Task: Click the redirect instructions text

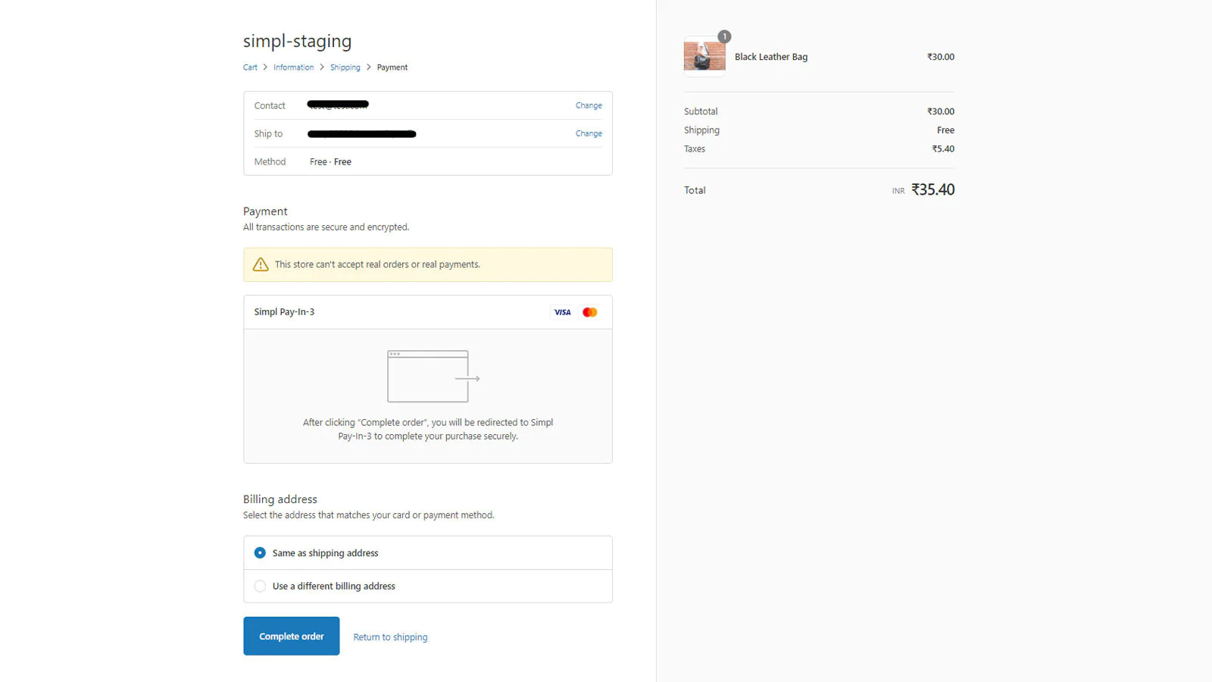Action: coord(428,430)
